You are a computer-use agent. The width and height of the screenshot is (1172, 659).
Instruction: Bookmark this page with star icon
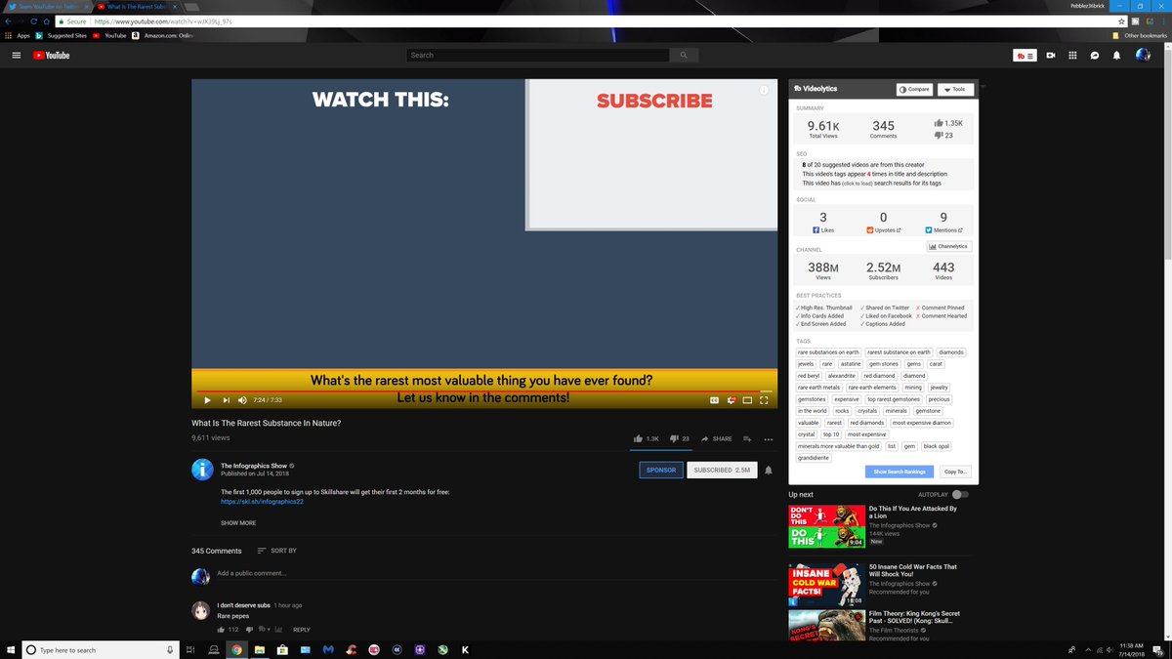[x=1122, y=21]
